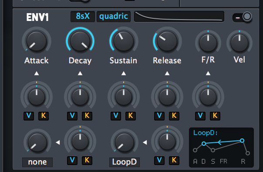Click the Attack modulation amount knob
263x172 pixels.
(x=37, y=96)
